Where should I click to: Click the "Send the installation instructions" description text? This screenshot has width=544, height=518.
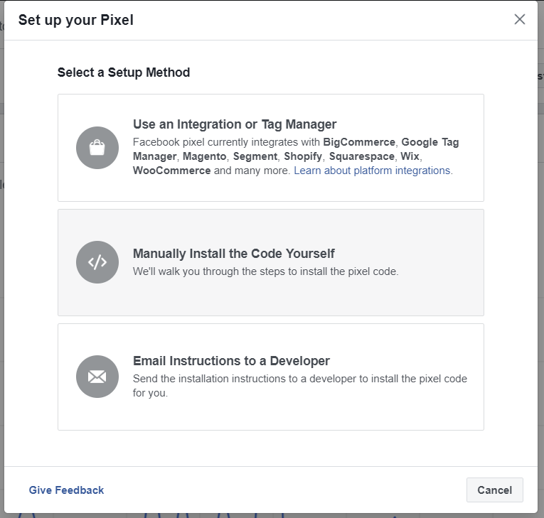[x=299, y=379]
